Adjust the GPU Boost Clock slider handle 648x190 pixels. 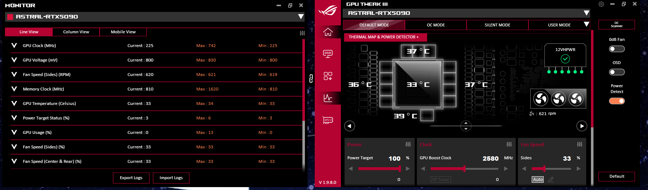pyautogui.click(x=464, y=169)
